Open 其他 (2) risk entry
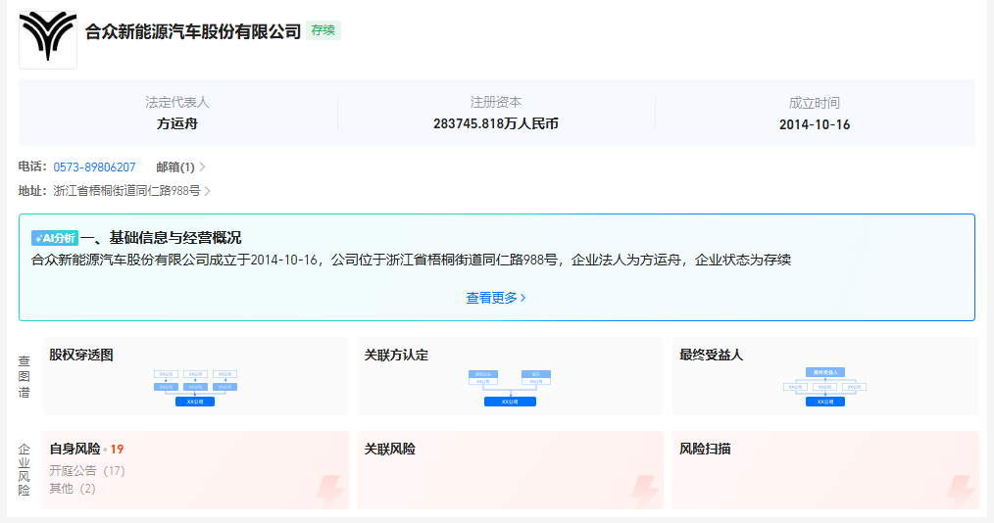This screenshot has width=994, height=523. (73, 489)
